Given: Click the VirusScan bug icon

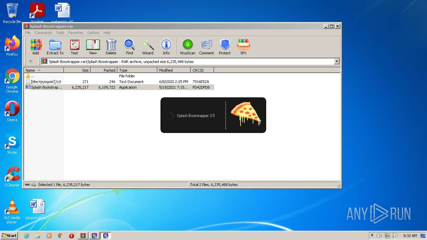Looking at the screenshot, I should [187, 47].
